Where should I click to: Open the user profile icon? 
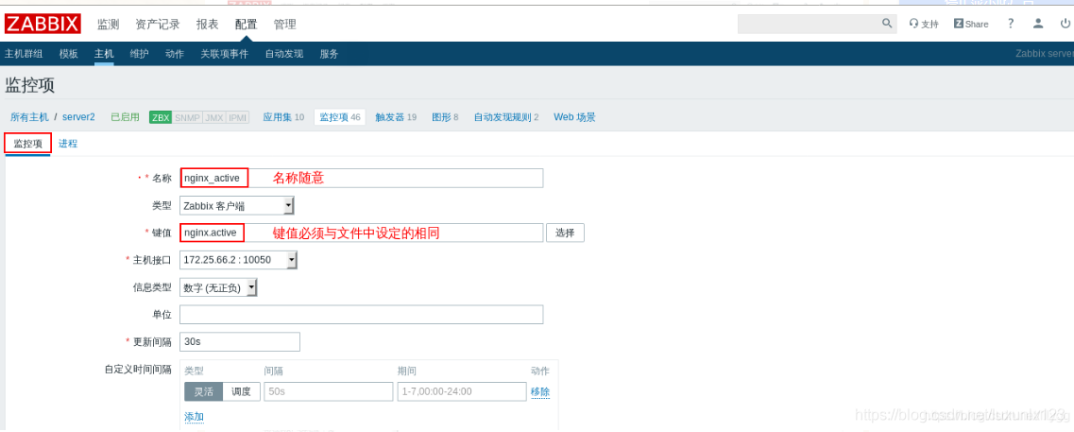1038,24
